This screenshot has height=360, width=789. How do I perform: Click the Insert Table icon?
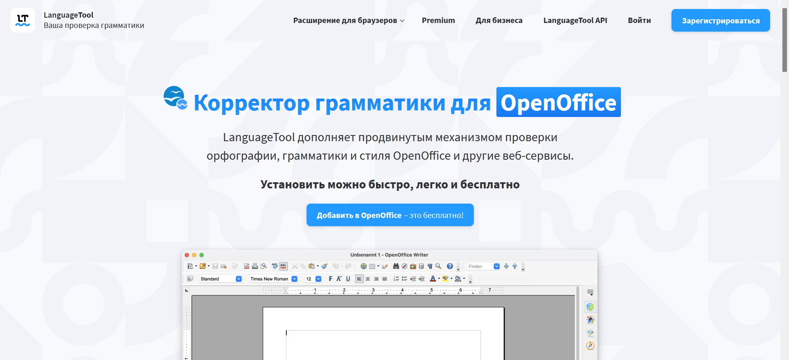[372, 266]
